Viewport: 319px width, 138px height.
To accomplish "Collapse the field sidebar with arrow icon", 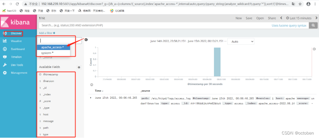I will click(x=86, y=40).
